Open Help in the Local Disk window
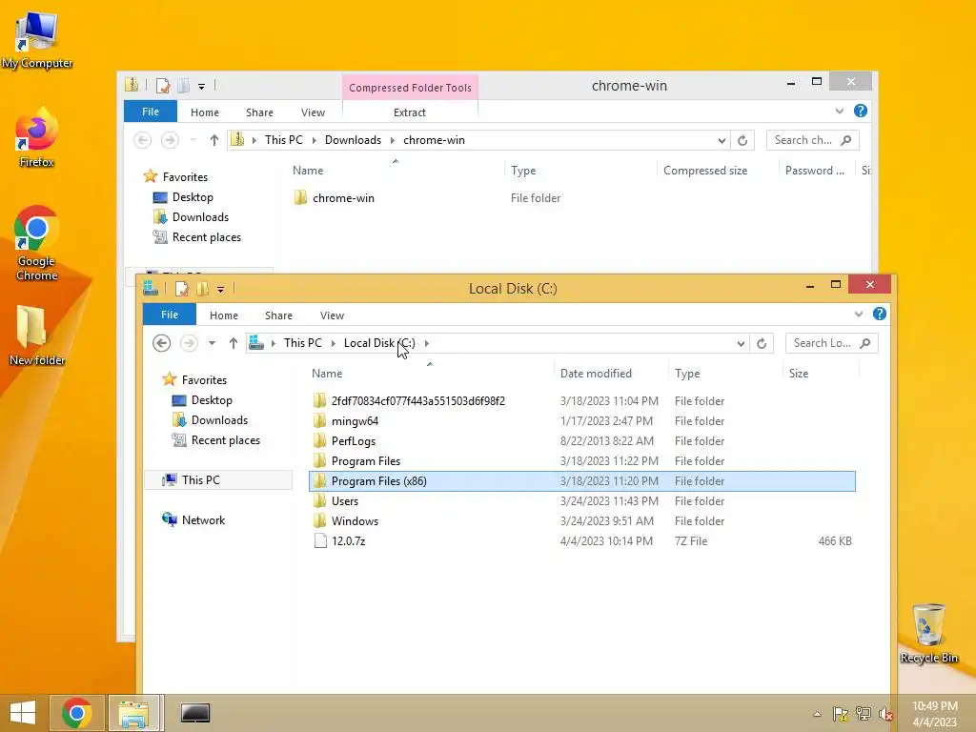Viewport: 976px width, 732px height. (879, 314)
